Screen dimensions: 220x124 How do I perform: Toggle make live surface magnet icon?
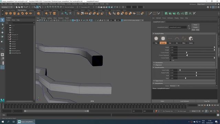[61, 7]
